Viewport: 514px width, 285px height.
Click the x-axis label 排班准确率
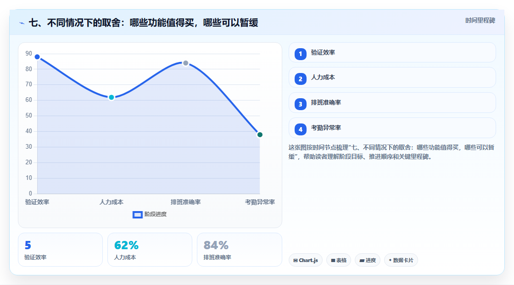pos(185,202)
